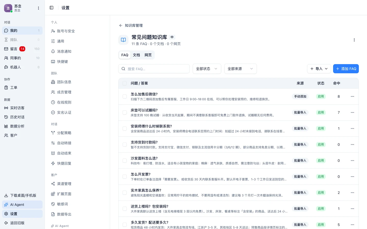The height and width of the screenshot is (229, 367).
Task: Click the 添加 FAQ button
Action: 346,69
